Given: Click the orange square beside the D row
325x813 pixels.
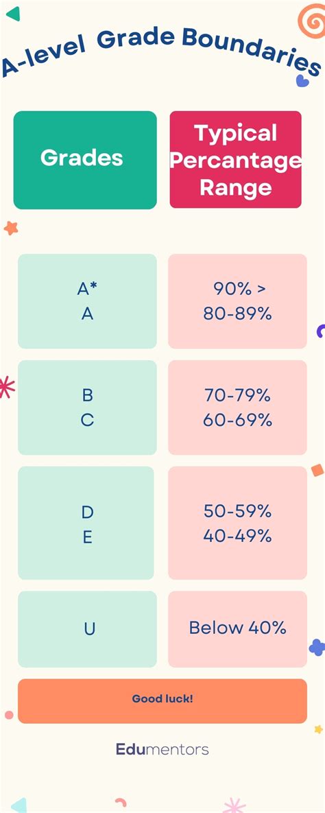Looking at the screenshot, I should coord(317,470).
